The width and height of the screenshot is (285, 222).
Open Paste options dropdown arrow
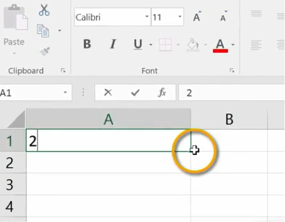pyautogui.click(x=15, y=53)
